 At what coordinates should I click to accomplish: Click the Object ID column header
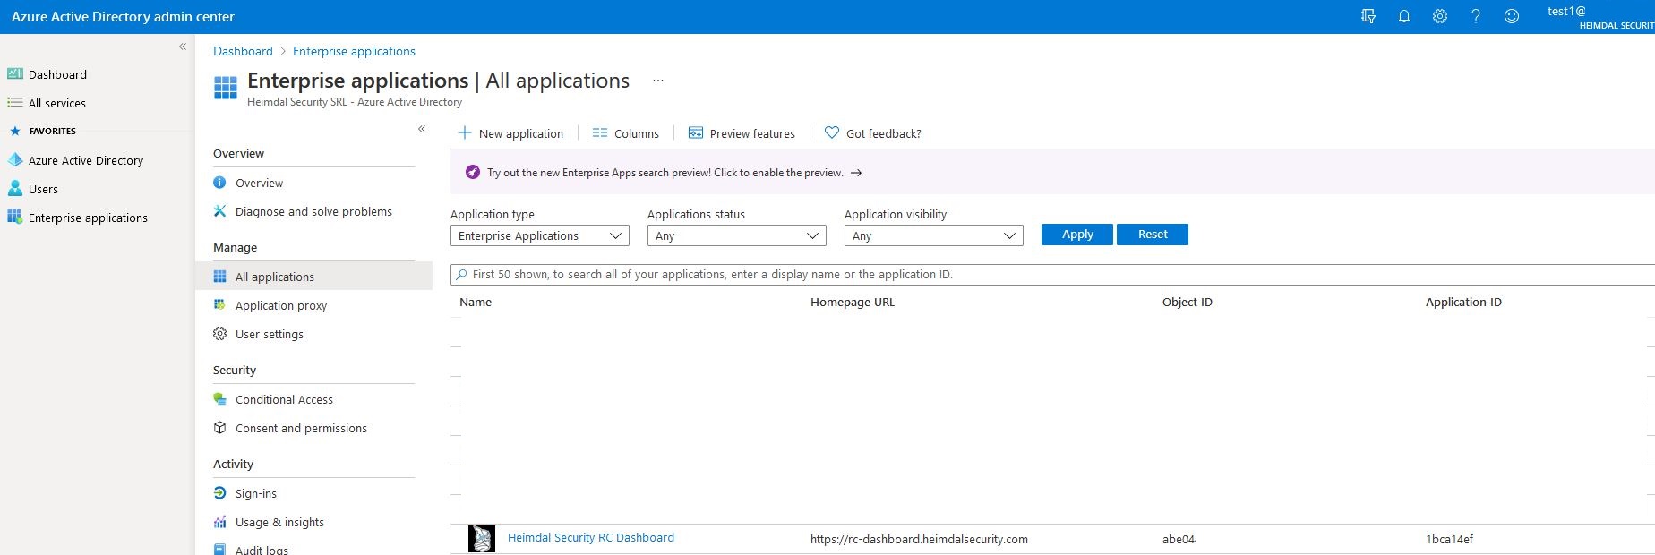(1188, 302)
